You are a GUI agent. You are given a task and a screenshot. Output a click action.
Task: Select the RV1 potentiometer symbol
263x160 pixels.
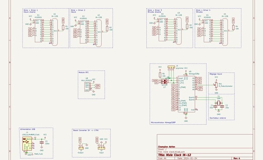click(x=217, y=85)
